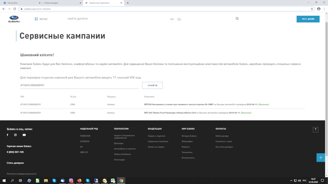Click the ТЕСТ ДРАЙВ button
The height and width of the screenshot is (184, 328).
308,19
